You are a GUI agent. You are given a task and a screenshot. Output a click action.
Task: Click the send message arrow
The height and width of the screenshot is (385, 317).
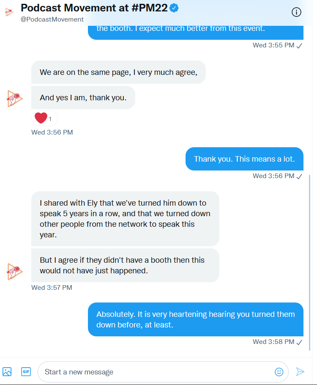point(300,372)
